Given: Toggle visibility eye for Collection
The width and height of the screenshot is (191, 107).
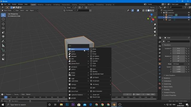Looking at the screenshot, I should (189, 13).
